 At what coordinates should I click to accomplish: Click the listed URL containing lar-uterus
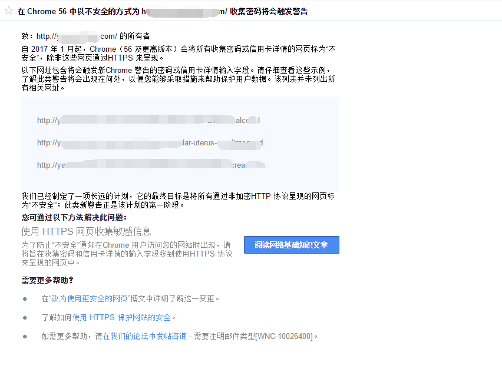[150, 142]
